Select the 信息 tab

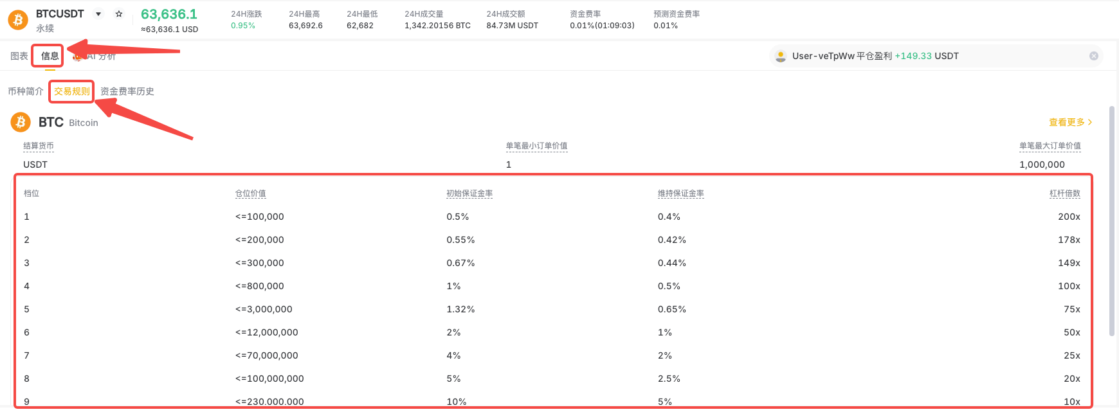pyautogui.click(x=50, y=56)
